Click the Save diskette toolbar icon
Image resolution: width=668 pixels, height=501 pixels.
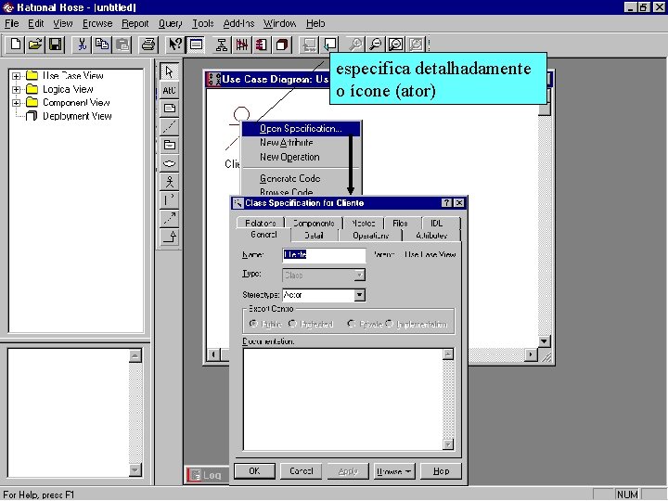pyautogui.click(x=56, y=45)
